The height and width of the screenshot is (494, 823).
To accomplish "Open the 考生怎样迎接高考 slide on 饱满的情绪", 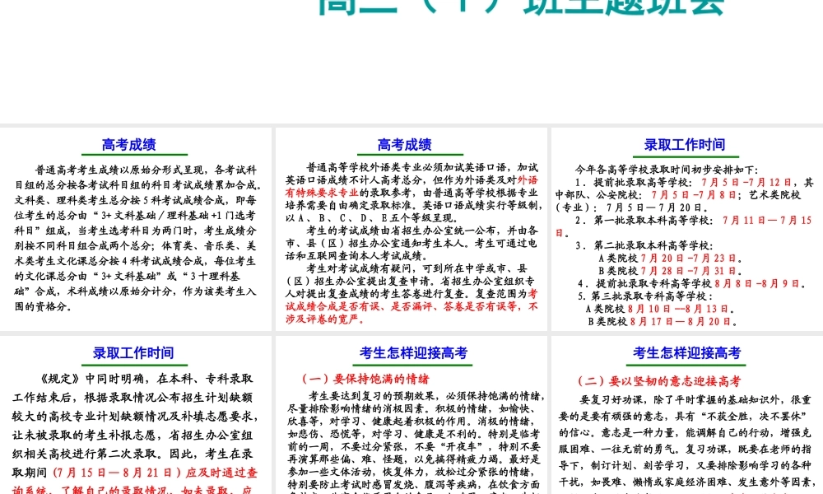I will pos(411,415).
